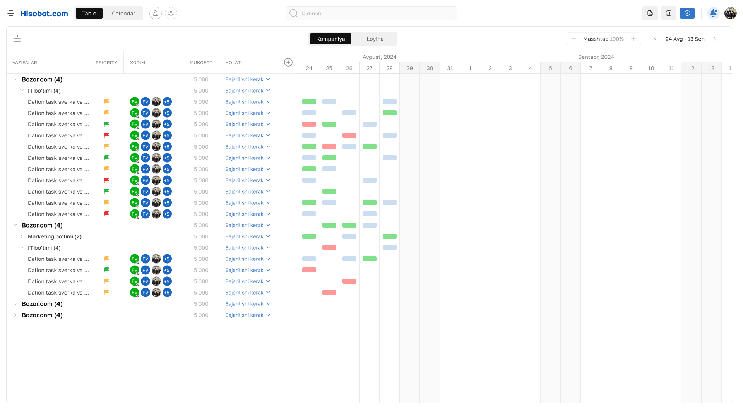Select the Loyiha toggle option
This screenshot has width=743, height=418.
[x=375, y=39]
